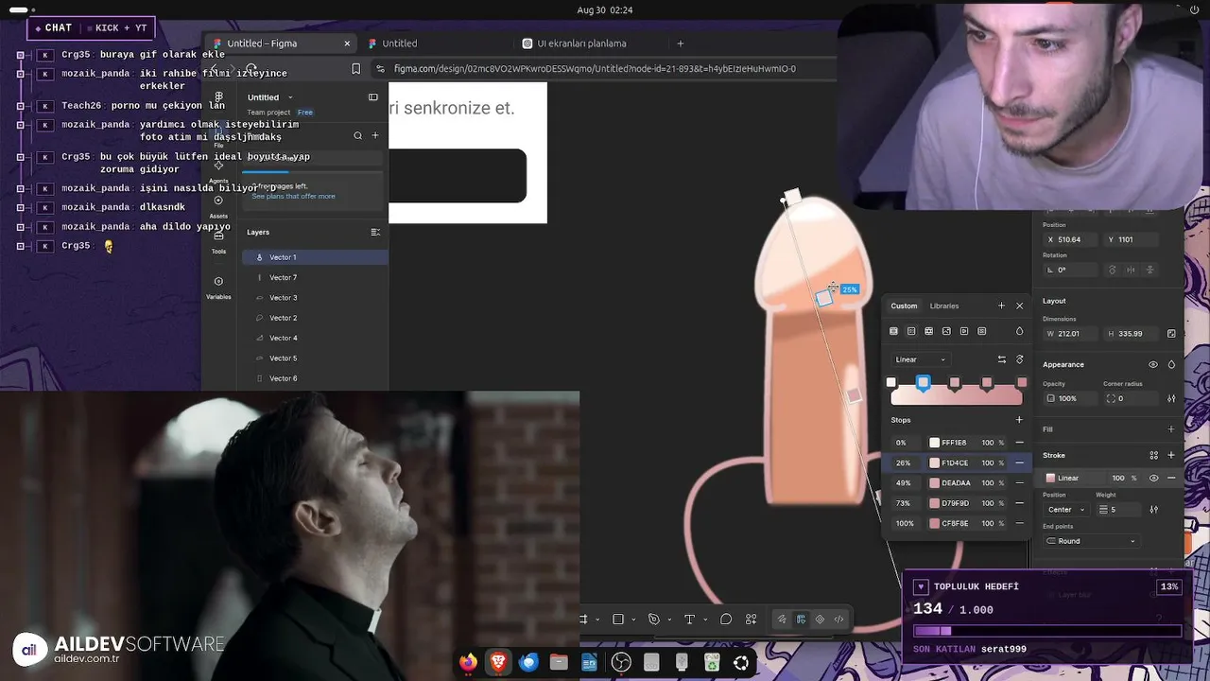This screenshot has width=1210, height=681.
Task: Toggle Linear stroke visibility eye
Action: (x=1153, y=479)
